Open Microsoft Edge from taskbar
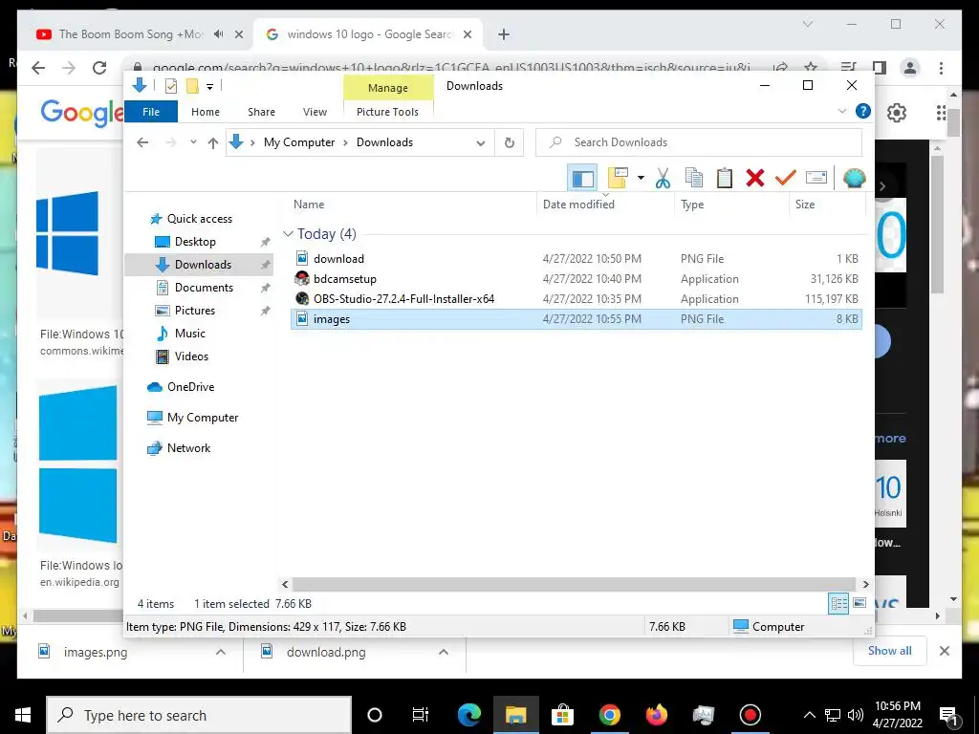Viewport: 979px width, 734px height. pos(469,715)
